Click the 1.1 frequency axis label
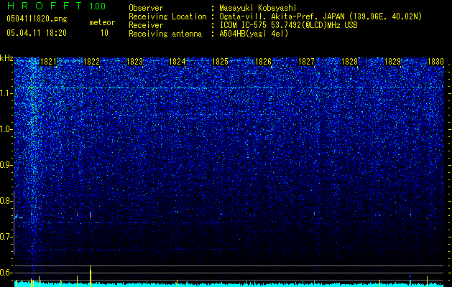Screen dimensions: 452x287 click(6, 93)
